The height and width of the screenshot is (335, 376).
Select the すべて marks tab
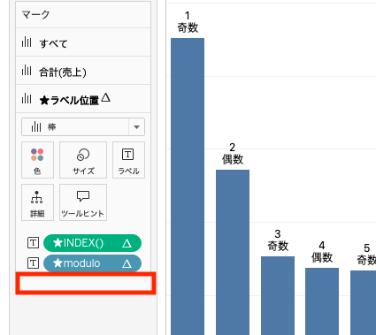pos(83,42)
